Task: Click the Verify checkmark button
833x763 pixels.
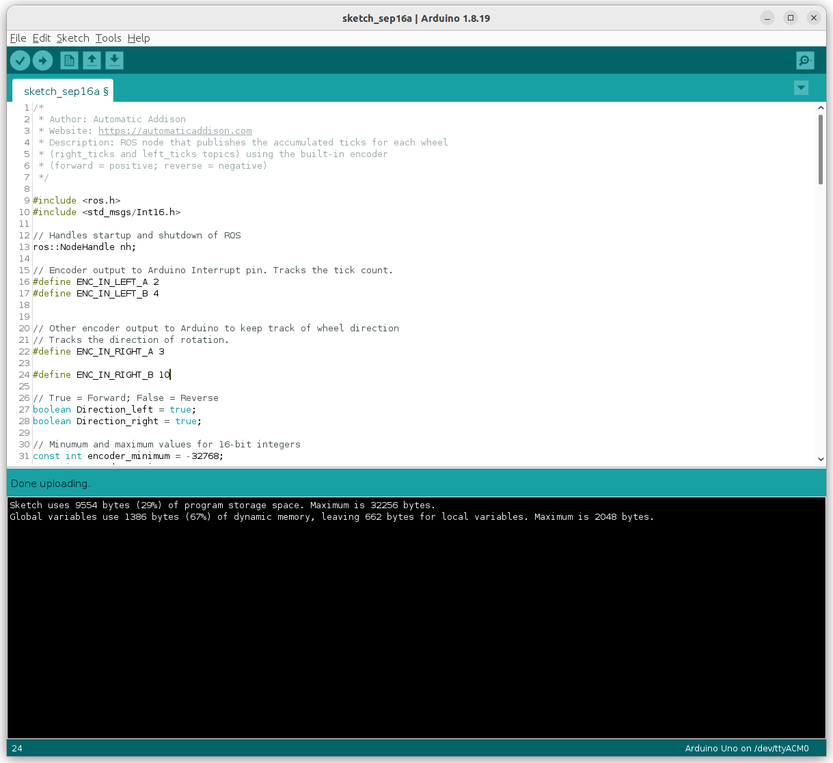Action: [x=20, y=61]
